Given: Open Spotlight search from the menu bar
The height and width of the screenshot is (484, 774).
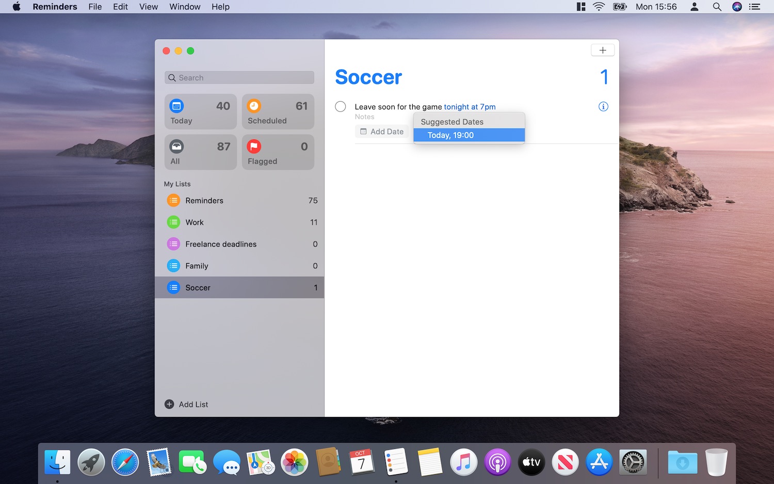Looking at the screenshot, I should 717,7.
